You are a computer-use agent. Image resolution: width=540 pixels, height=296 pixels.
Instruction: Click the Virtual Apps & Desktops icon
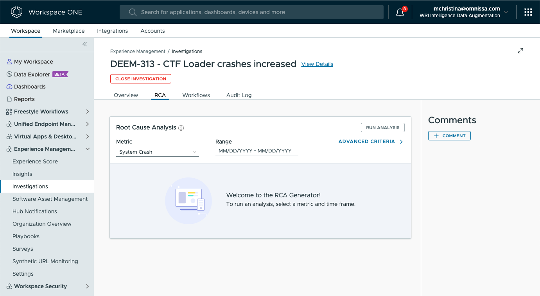[9, 136]
